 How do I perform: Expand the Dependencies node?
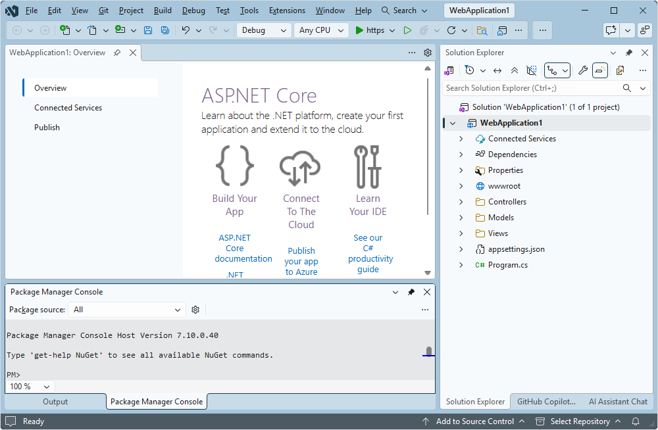click(x=461, y=155)
